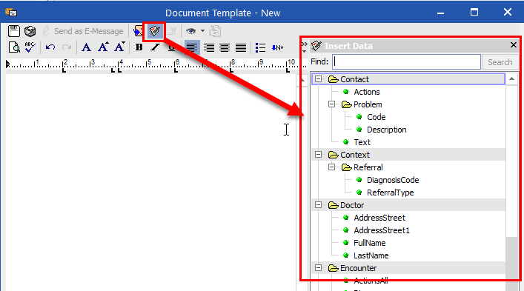Open the dropdown arrow beside the eye icon

tap(202, 31)
